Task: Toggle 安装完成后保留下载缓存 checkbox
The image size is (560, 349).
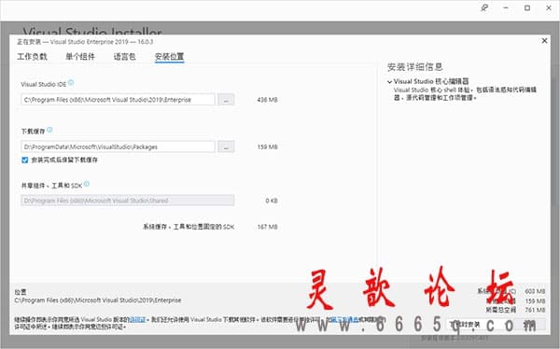Action: (x=24, y=160)
